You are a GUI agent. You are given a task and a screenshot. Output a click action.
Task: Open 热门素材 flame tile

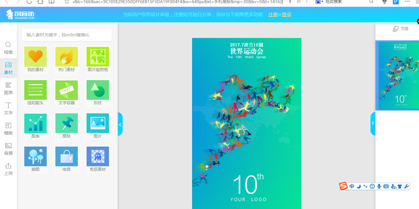tap(66, 60)
